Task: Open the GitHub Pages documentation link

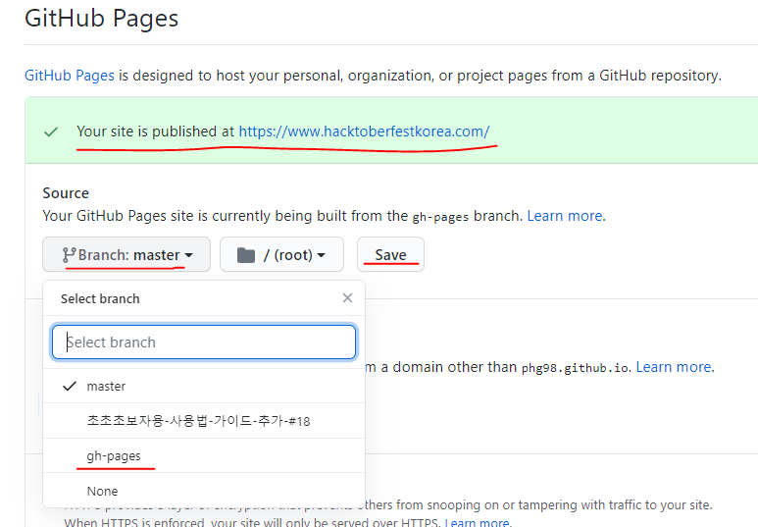Action: (69, 76)
